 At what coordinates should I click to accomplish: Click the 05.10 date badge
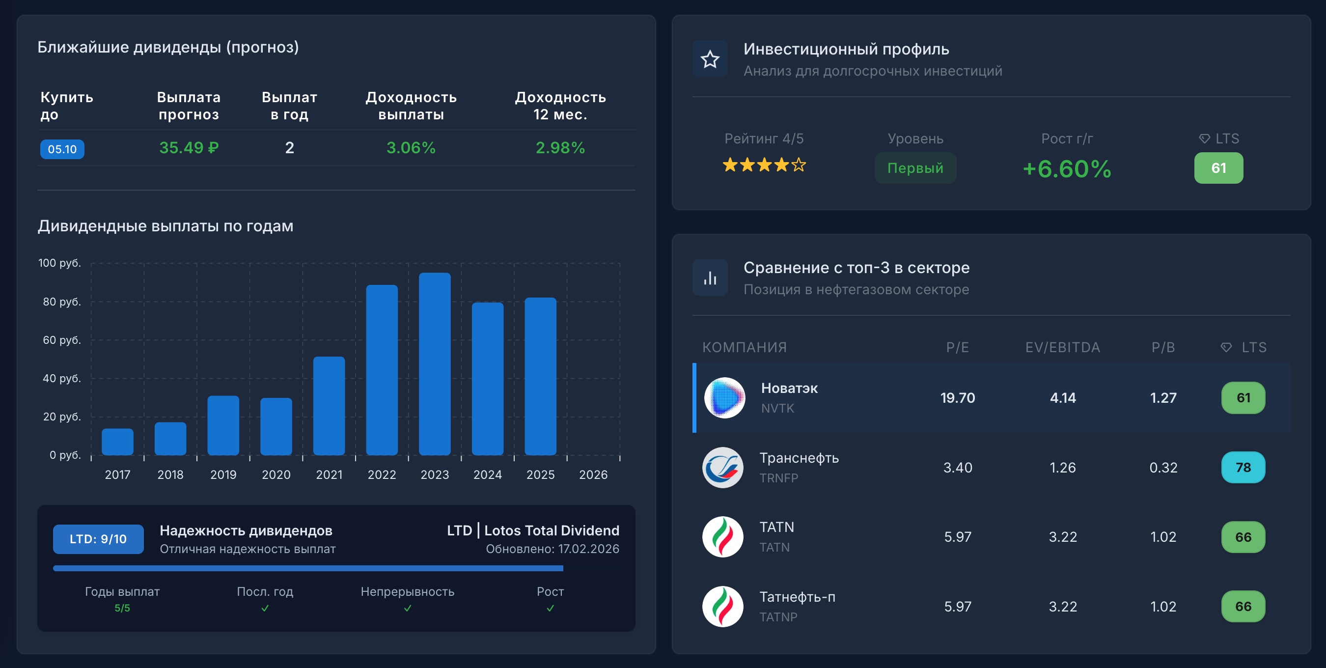[62, 149]
